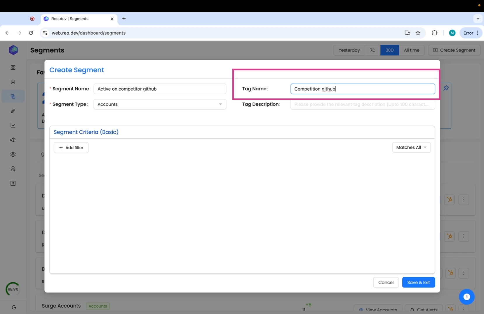Cancel the Create Segment dialog
This screenshot has width=484, height=314.
point(386,282)
